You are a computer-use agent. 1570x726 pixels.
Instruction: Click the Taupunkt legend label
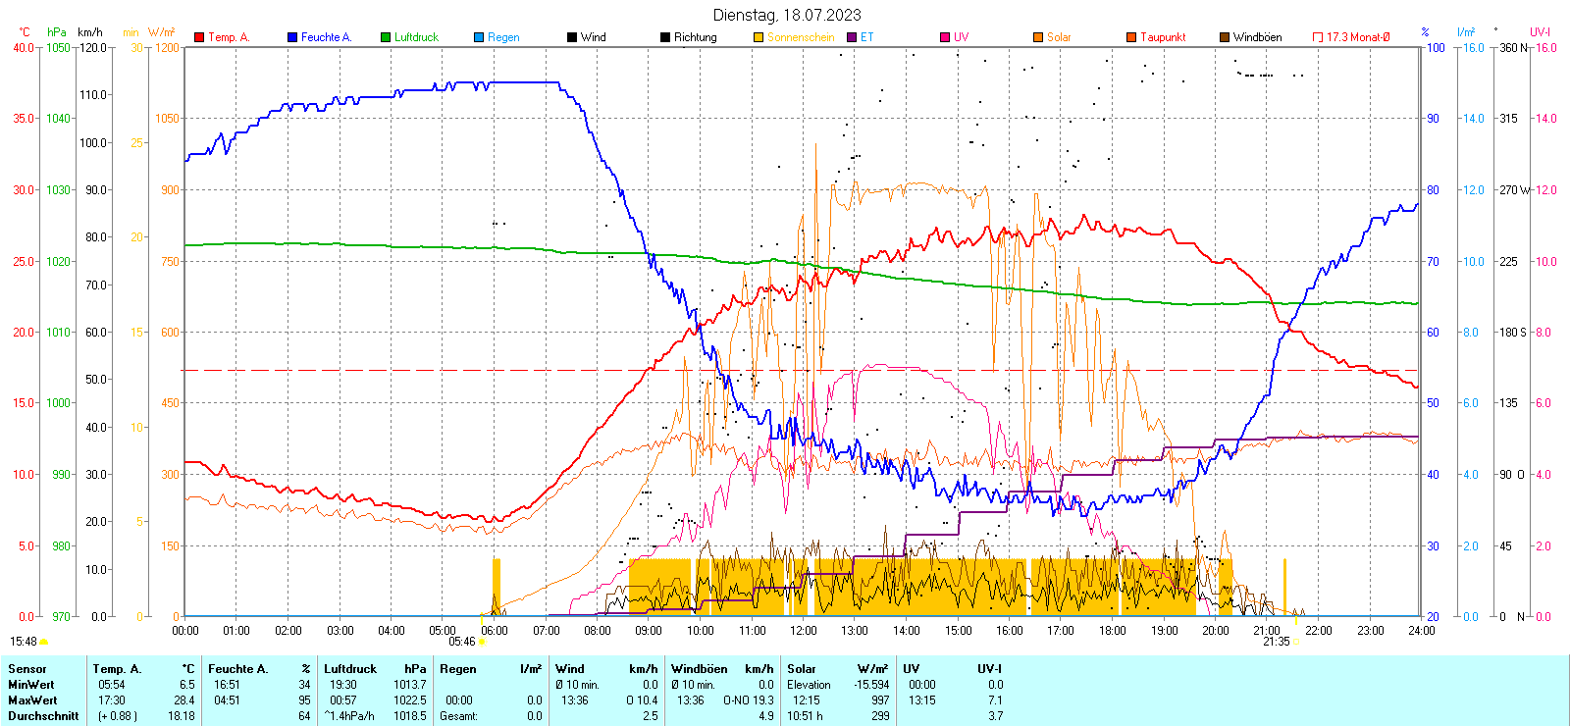tap(1163, 37)
